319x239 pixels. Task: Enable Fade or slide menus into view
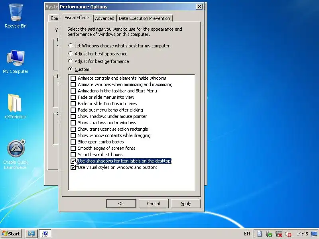pyautogui.click(x=73, y=97)
